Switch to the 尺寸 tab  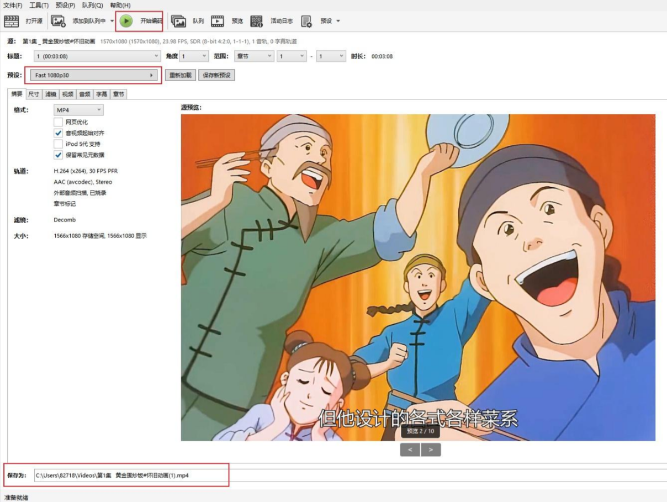click(34, 94)
